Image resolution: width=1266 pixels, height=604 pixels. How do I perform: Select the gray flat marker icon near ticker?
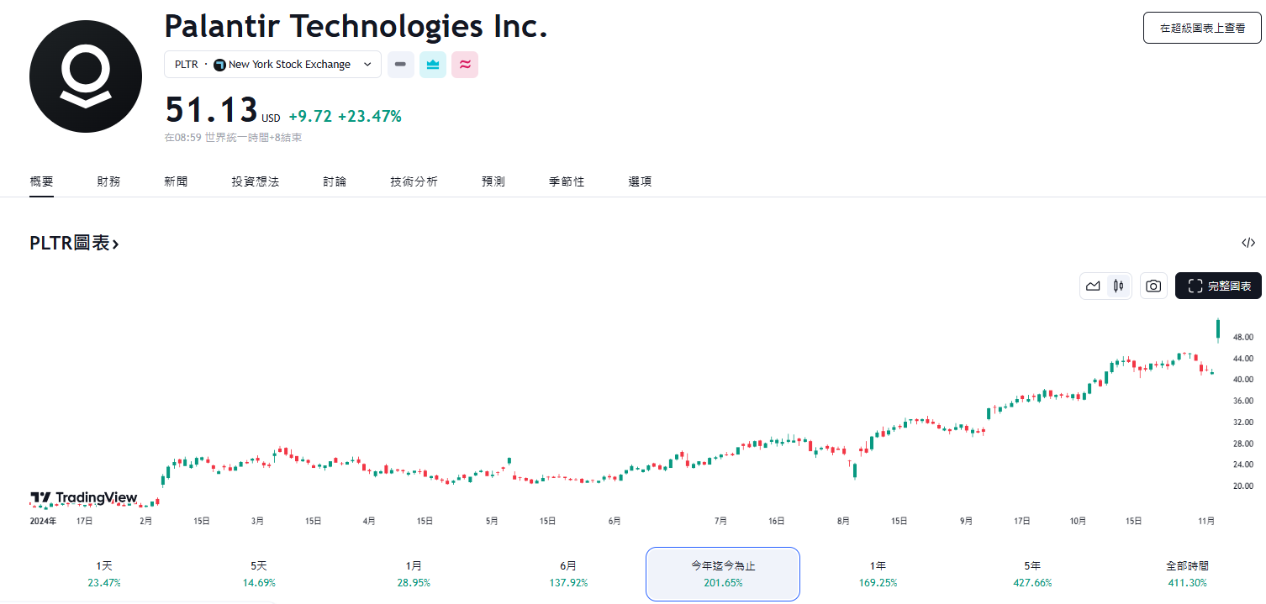pyautogui.click(x=400, y=64)
